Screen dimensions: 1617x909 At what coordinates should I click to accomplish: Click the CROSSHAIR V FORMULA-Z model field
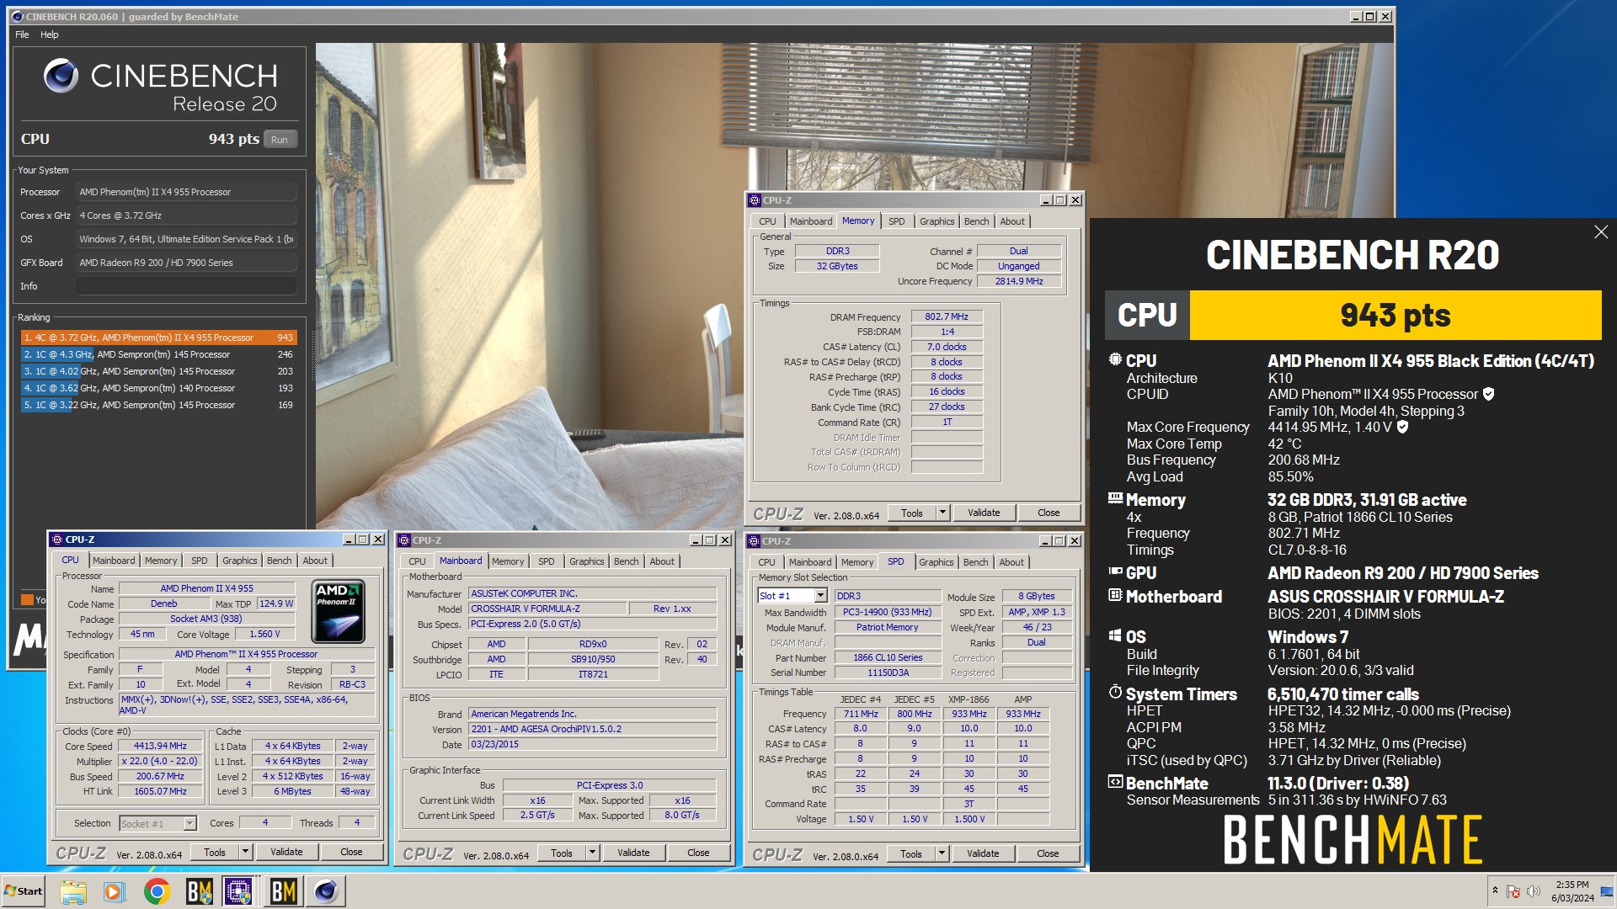point(547,609)
